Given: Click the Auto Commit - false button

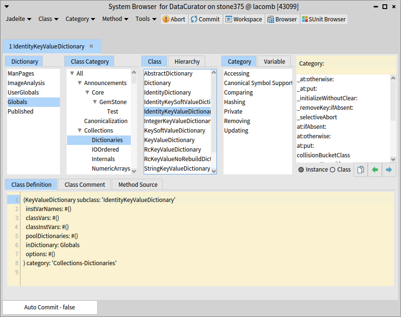Looking at the screenshot, I should point(50,307).
